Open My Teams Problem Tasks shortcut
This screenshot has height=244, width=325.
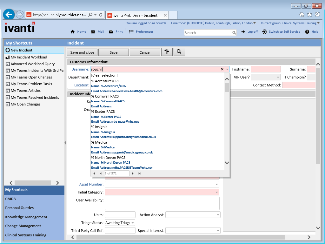(31, 84)
